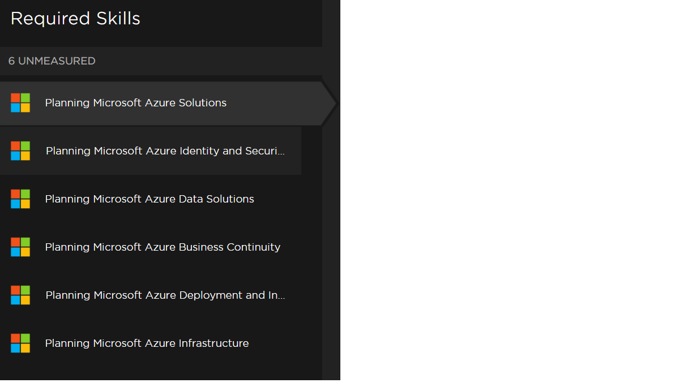The height and width of the screenshot is (387, 696).
Task: Click the Microsoft logo beside Identity and Security skill
Action: 20,151
